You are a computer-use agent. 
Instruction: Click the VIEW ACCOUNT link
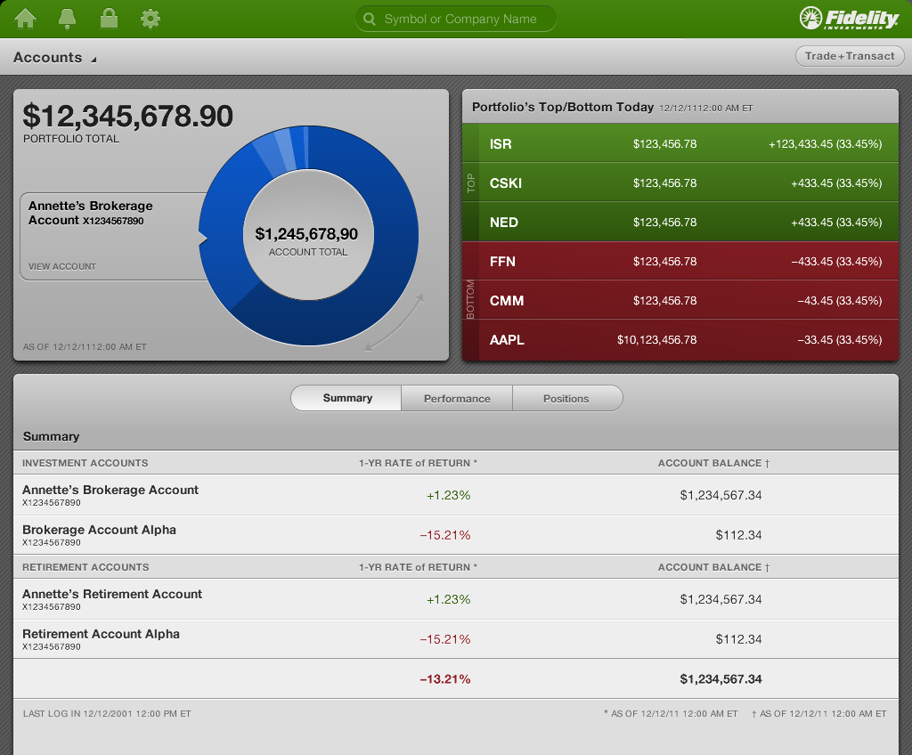pyautogui.click(x=62, y=266)
